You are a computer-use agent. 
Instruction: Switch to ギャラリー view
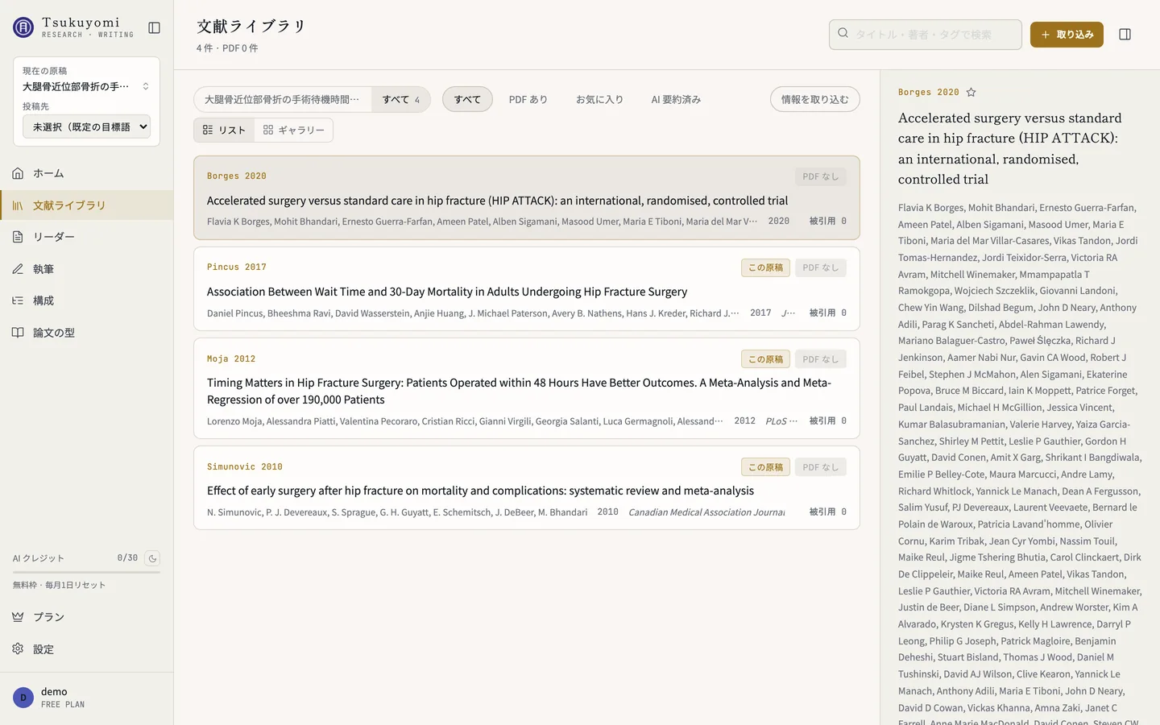pos(294,130)
